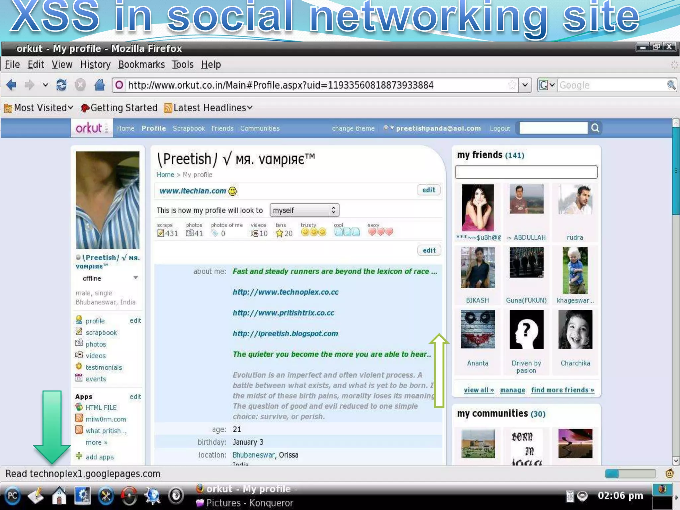Click the orkut search magnifier button
The width and height of the screenshot is (680, 510).
[595, 128]
